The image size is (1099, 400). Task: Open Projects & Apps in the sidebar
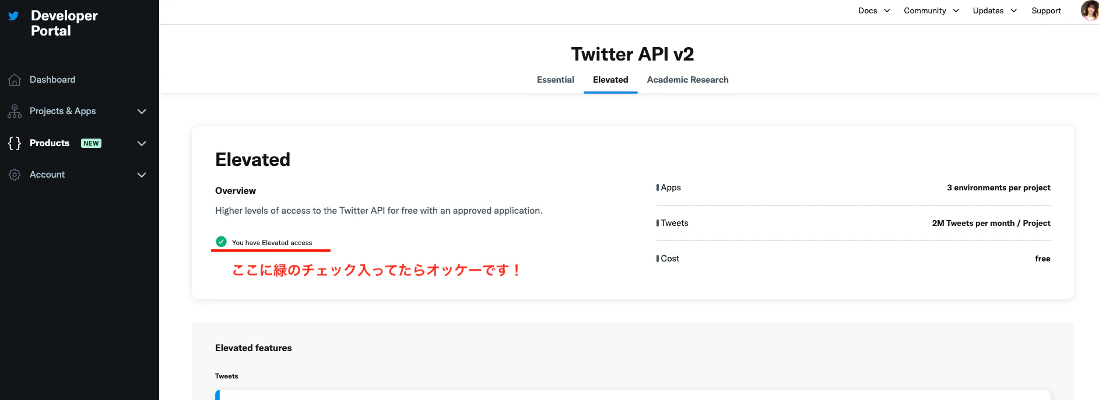(x=63, y=111)
